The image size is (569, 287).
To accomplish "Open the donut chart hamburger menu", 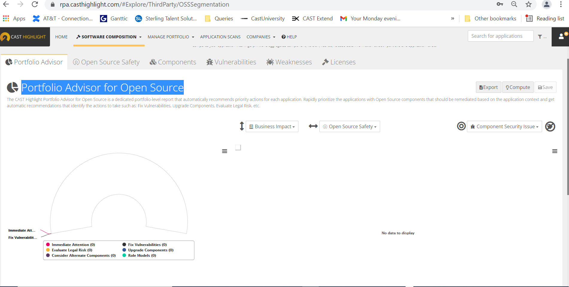I will (x=224, y=151).
